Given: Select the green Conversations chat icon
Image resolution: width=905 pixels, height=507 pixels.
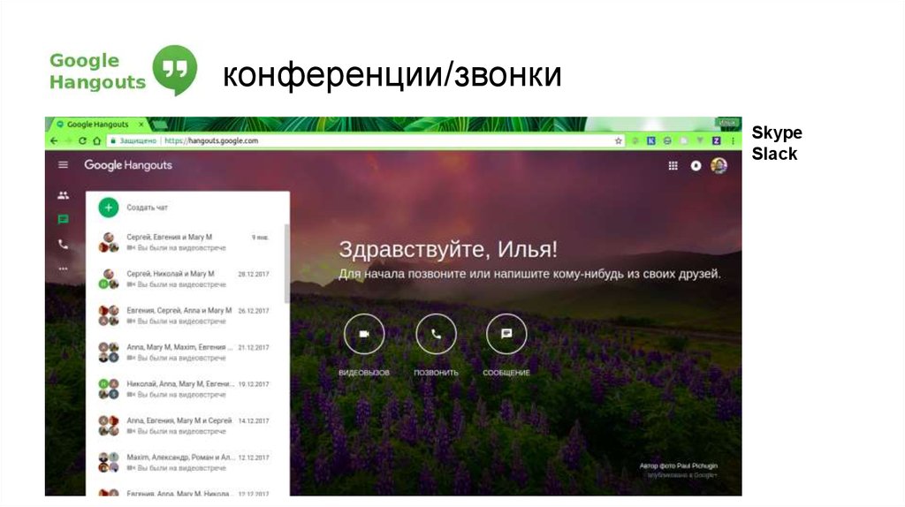Looking at the screenshot, I should [63, 219].
